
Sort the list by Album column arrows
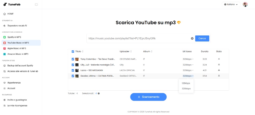coord(151,52)
